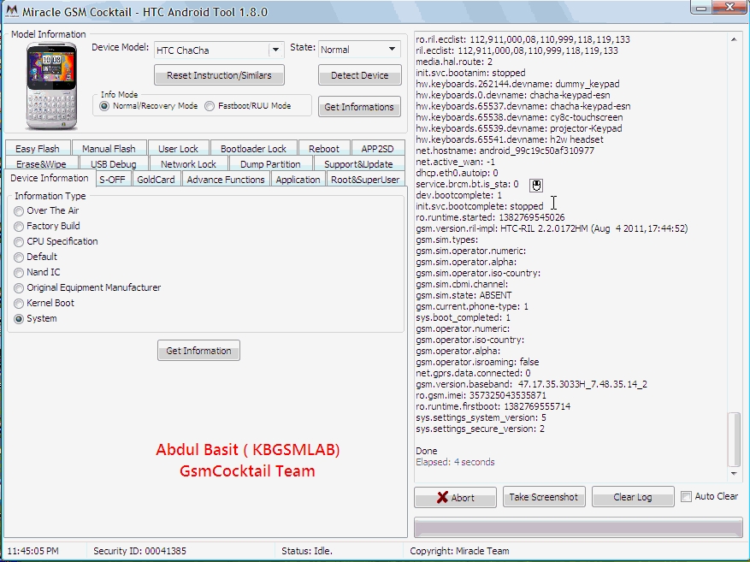This screenshot has height=562, width=750.
Task: Minimize the Miracle GSM Cocktail window
Action: click(x=701, y=7)
